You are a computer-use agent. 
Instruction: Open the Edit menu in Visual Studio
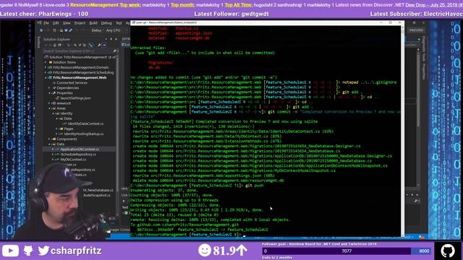tap(56, 22)
